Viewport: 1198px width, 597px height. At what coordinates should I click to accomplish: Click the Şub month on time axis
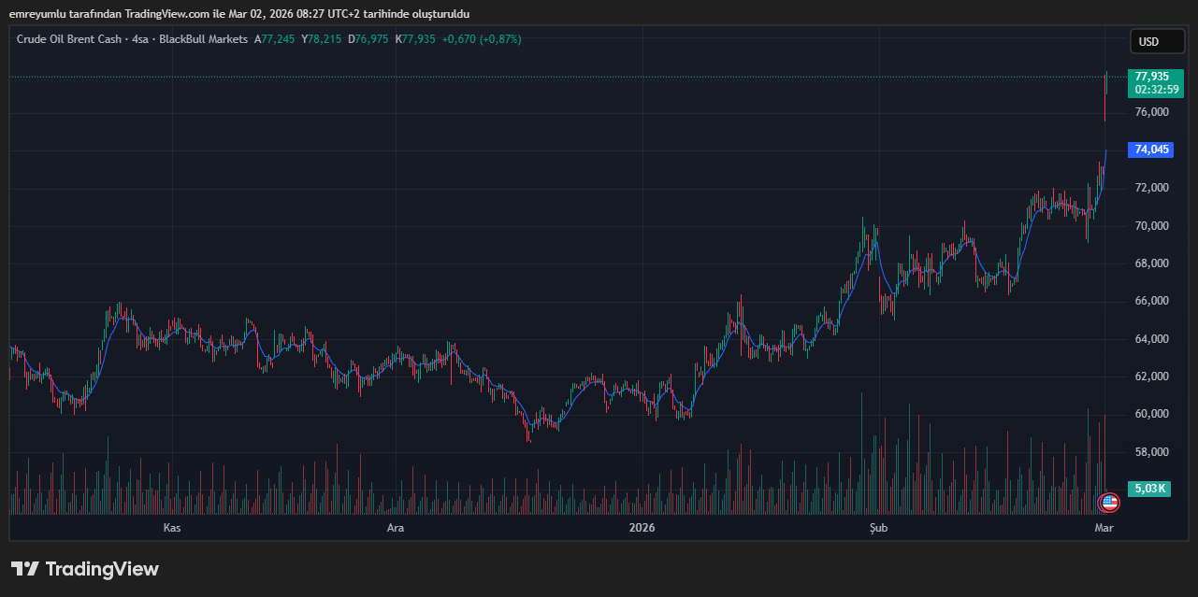(877, 528)
